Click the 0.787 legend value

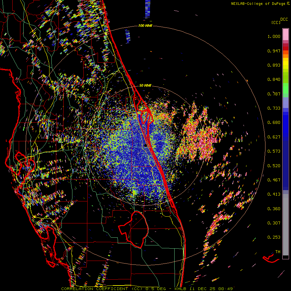274,94
